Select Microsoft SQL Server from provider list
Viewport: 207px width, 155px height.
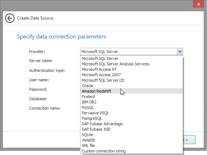(132, 58)
